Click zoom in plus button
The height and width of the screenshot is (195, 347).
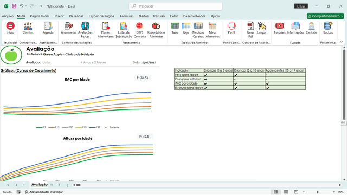click(x=334, y=192)
